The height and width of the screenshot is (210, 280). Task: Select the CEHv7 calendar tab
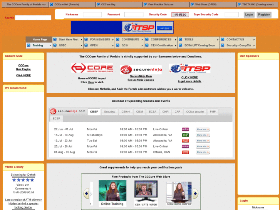click(126, 112)
